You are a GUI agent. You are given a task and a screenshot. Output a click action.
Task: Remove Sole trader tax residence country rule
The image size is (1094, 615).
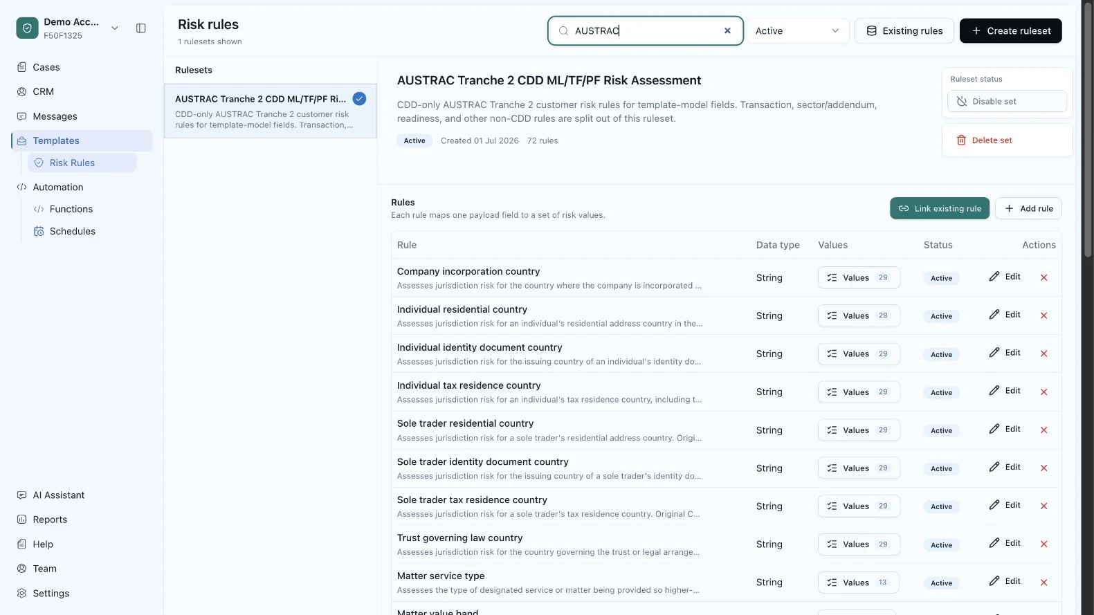1044,506
